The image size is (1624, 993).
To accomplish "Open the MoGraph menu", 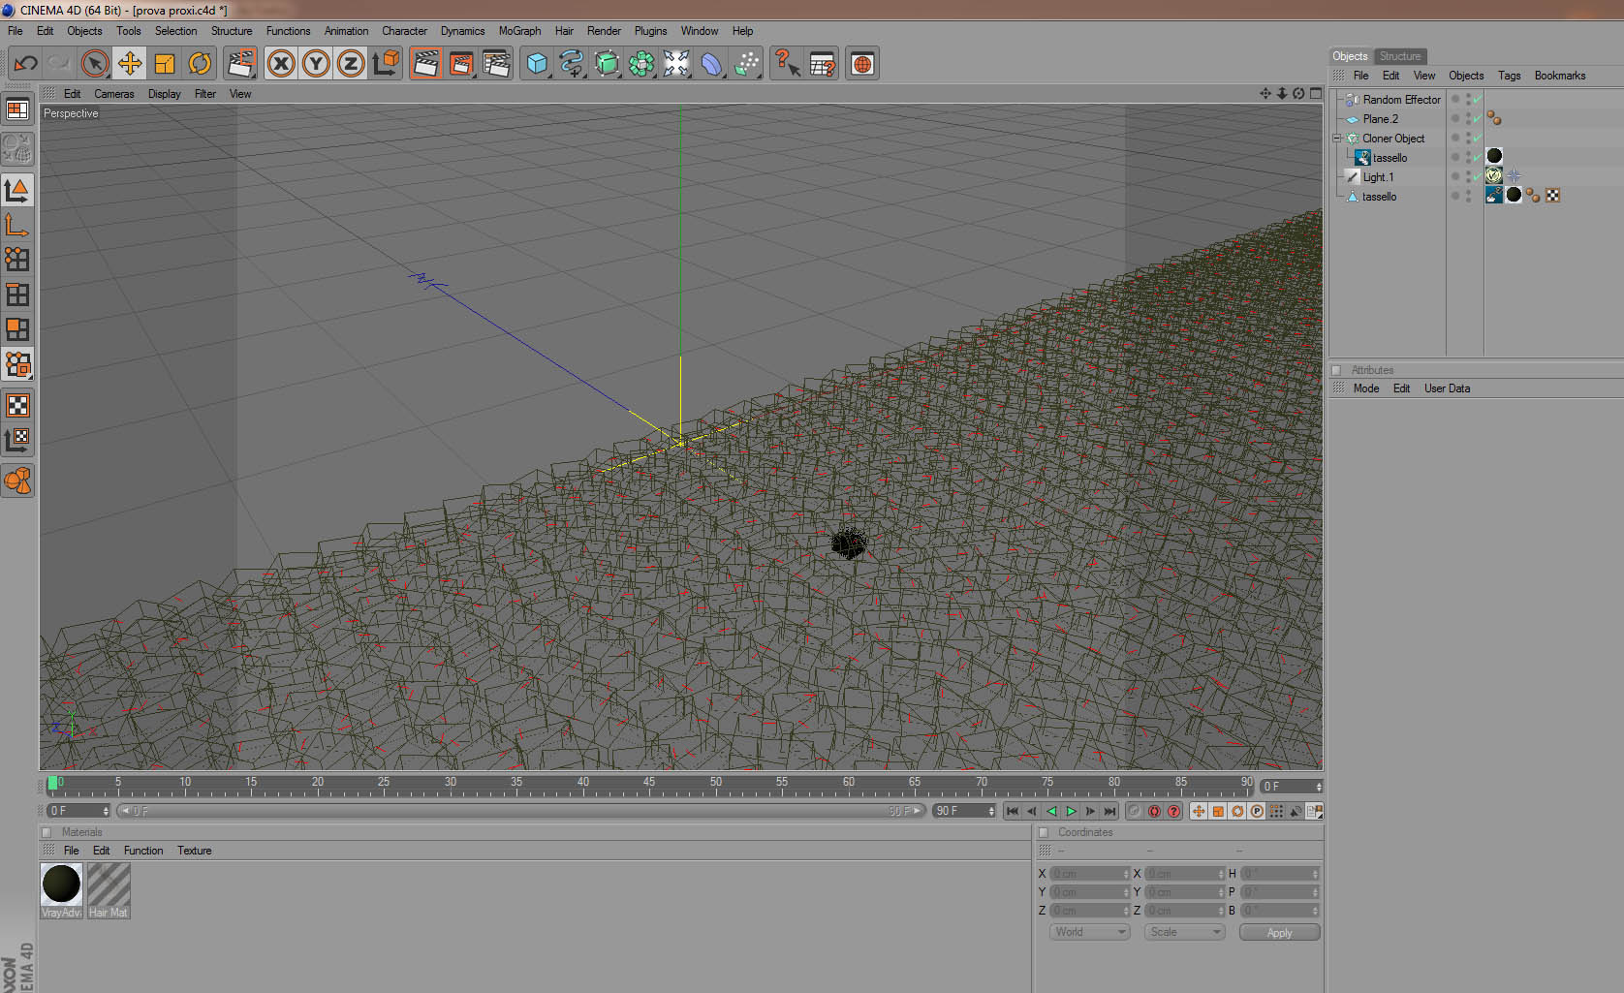I will click(519, 31).
